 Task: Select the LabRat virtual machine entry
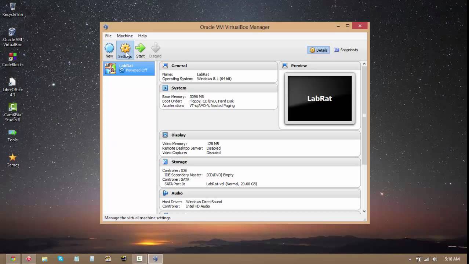[x=129, y=68]
